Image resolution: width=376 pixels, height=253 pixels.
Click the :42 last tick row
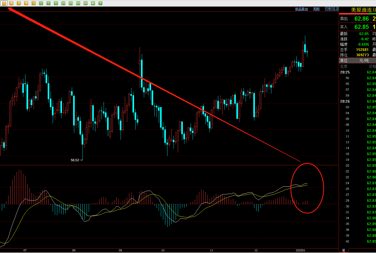click(x=357, y=242)
